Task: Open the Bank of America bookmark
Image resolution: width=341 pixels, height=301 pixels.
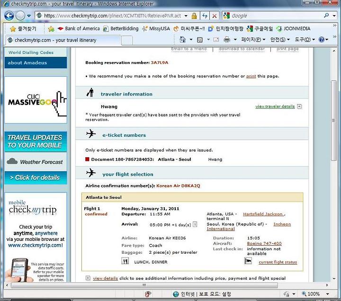Action: 79,29
